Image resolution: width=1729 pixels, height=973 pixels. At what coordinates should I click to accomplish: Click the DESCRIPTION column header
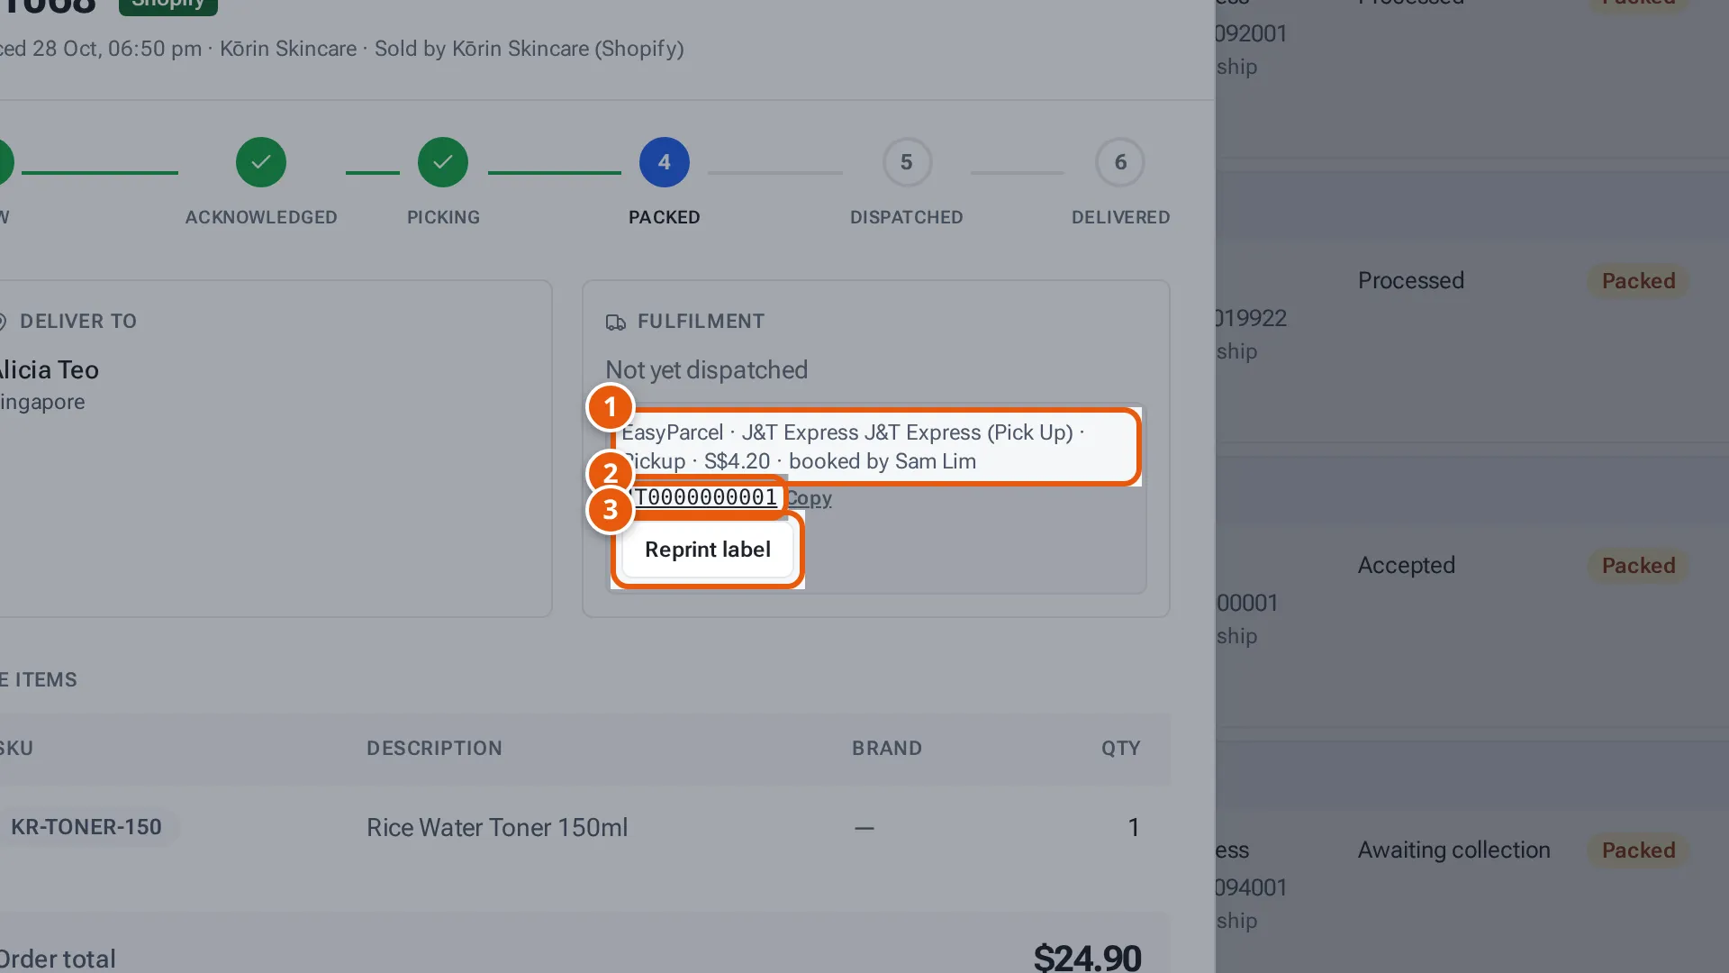click(x=434, y=749)
